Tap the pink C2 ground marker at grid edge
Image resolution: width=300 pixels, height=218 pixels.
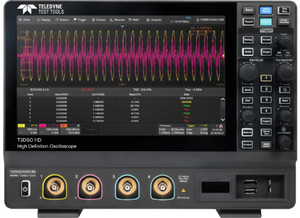(x=19, y=55)
